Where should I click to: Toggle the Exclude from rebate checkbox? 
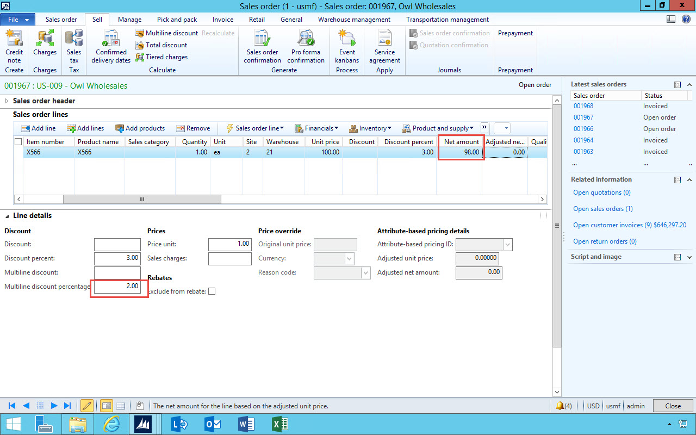[x=212, y=291]
